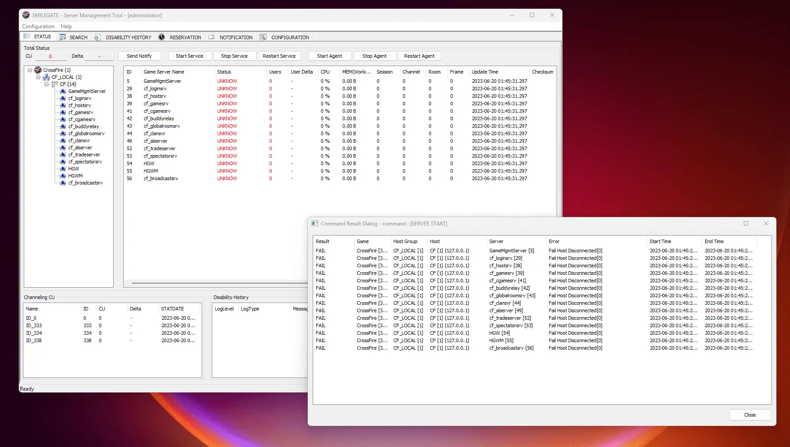
Task: Click the Result column header in the dialog
Action: [x=333, y=241]
